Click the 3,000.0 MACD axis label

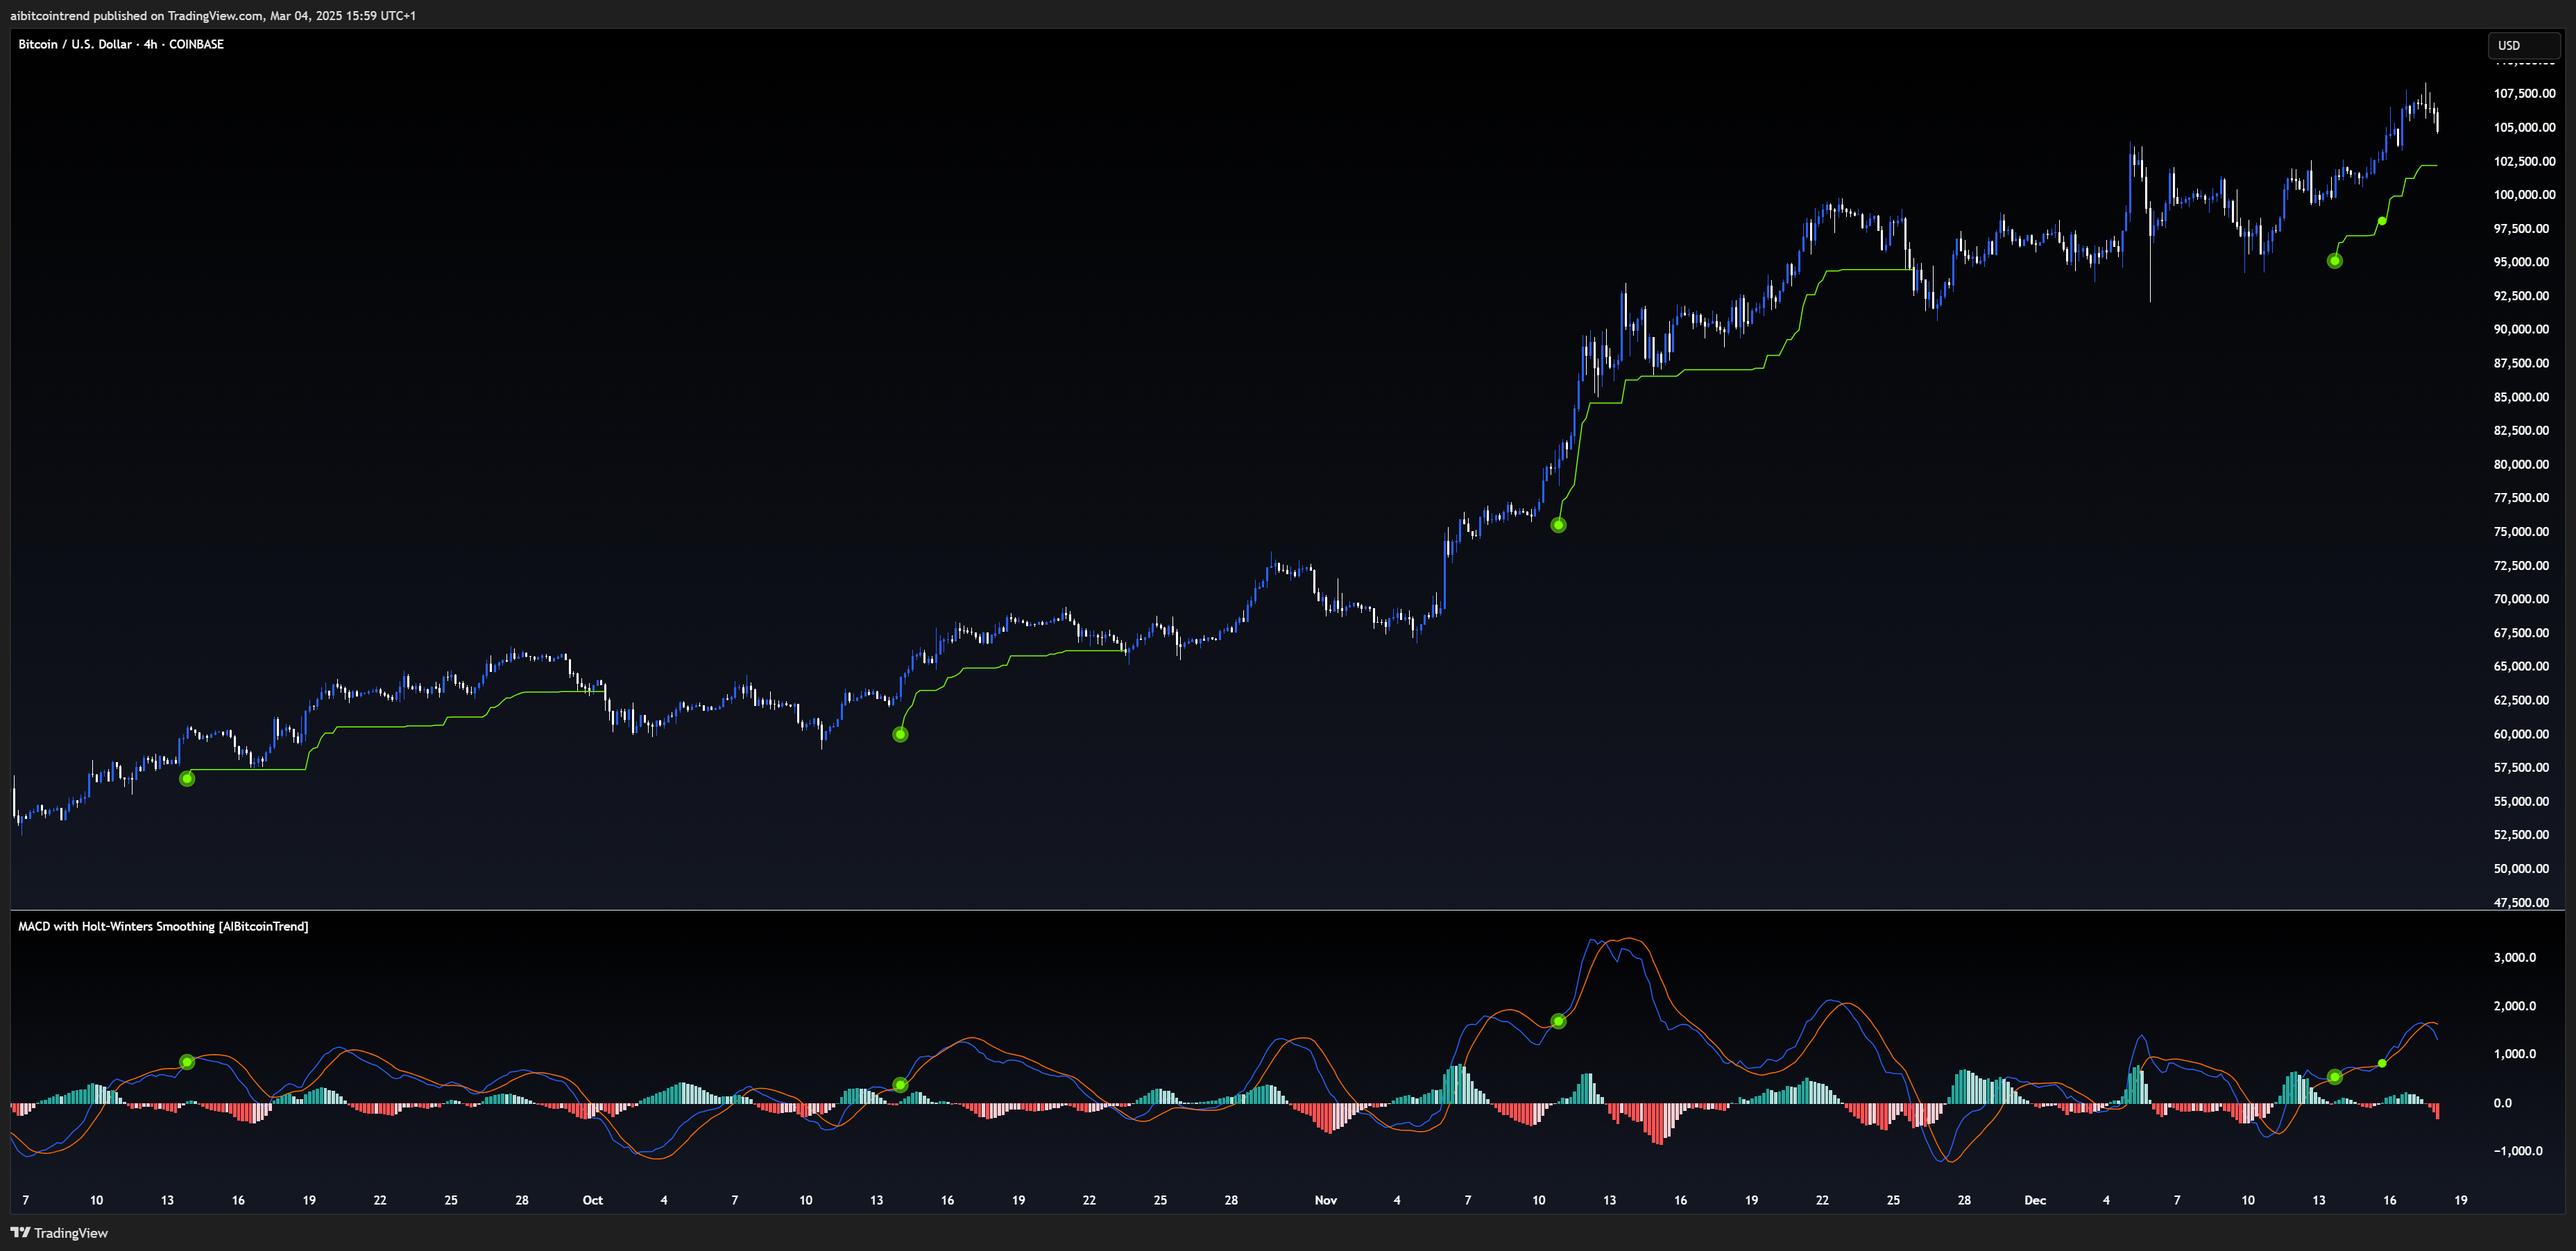coord(2514,957)
